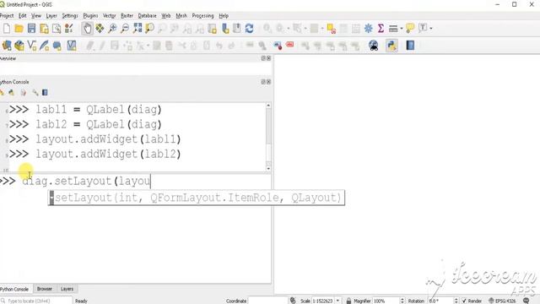Image resolution: width=540 pixels, height=304 pixels.
Task: Click the blue Help book icon
Action: tap(410, 46)
